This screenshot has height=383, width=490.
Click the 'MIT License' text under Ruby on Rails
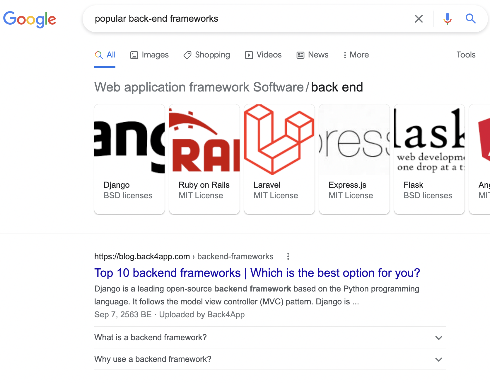coord(201,196)
